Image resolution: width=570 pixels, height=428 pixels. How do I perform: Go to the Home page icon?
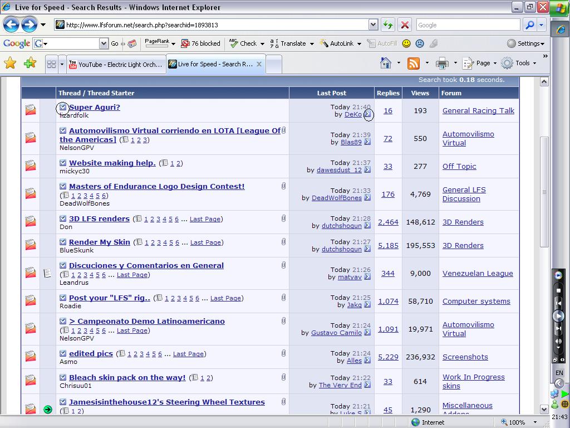tap(386, 63)
